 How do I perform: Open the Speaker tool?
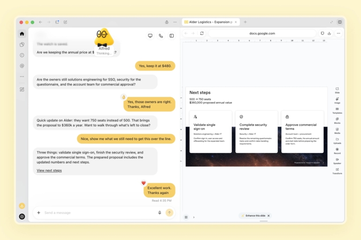(x=337, y=161)
